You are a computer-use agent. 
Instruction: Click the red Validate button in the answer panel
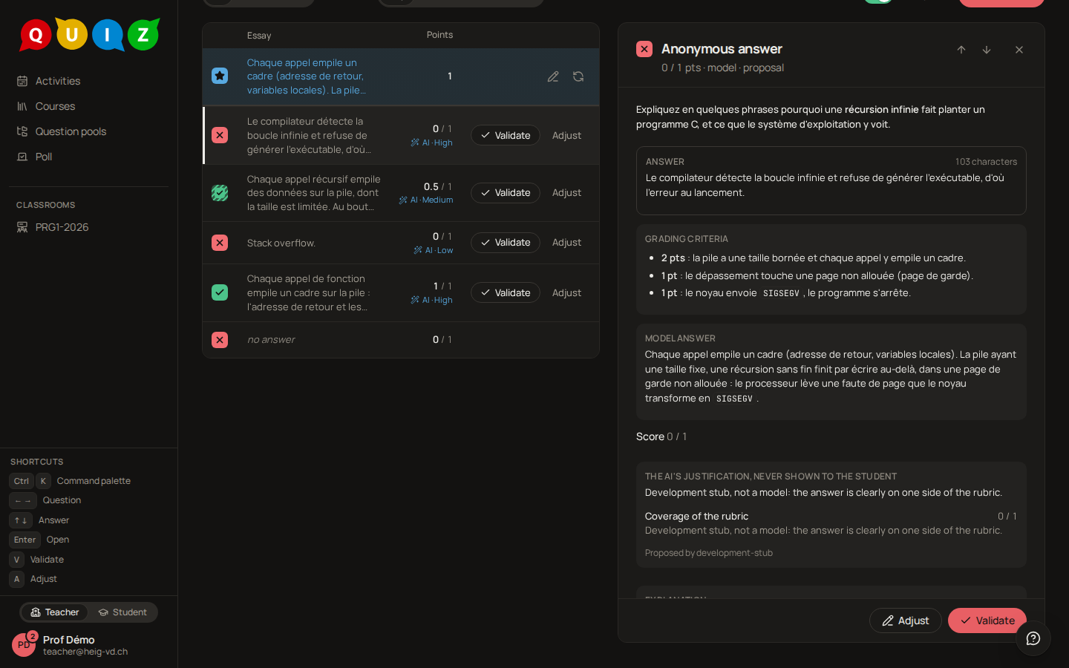pyautogui.click(x=987, y=620)
